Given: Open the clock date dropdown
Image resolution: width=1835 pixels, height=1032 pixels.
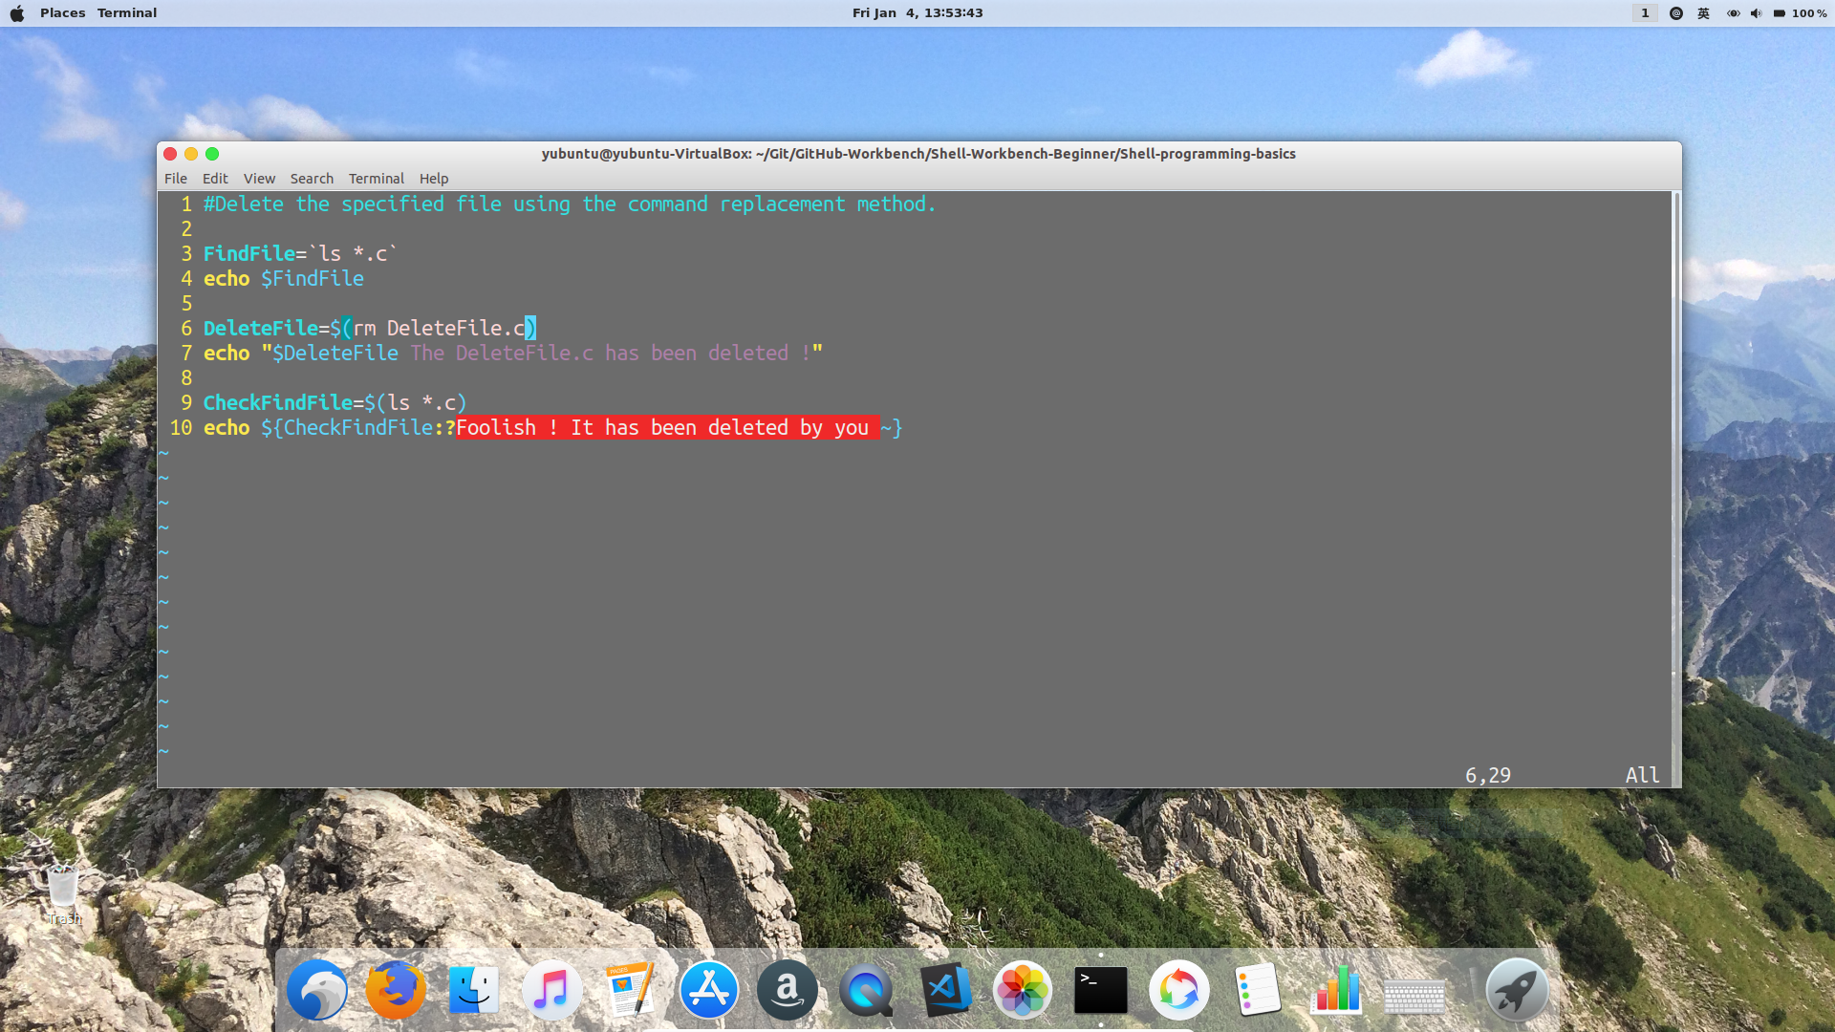Looking at the screenshot, I should [x=917, y=13].
